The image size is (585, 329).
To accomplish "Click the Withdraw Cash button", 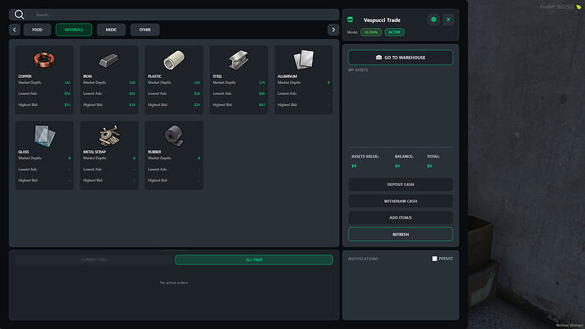I will [x=400, y=201].
